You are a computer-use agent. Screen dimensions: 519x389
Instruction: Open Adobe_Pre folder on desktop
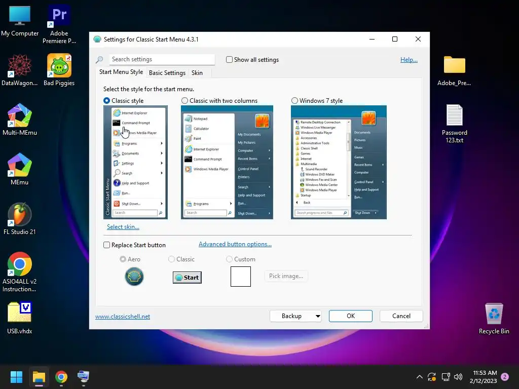pyautogui.click(x=454, y=71)
